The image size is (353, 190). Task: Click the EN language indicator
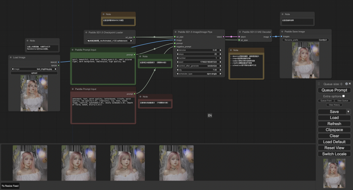[210, 116]
